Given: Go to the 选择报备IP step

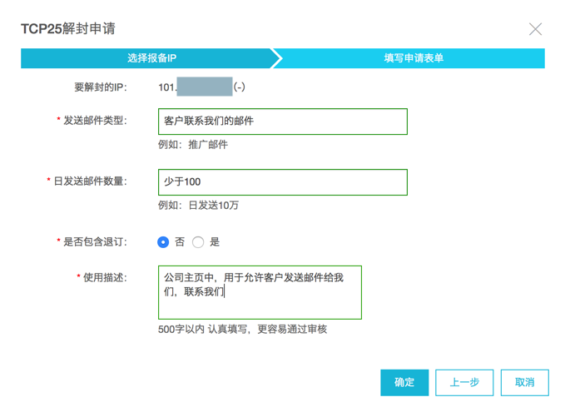Looking at the screenshot, I should click(151, 58).
